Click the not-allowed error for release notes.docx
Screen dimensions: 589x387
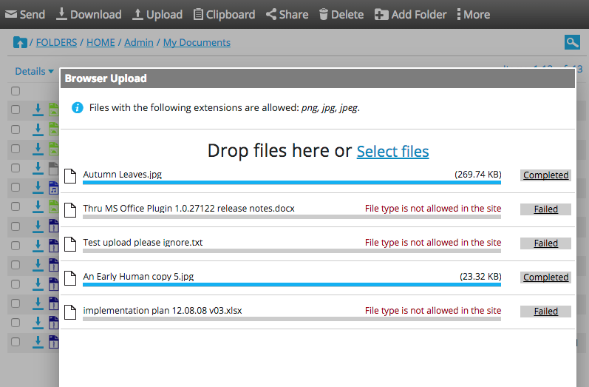[433, 209]
